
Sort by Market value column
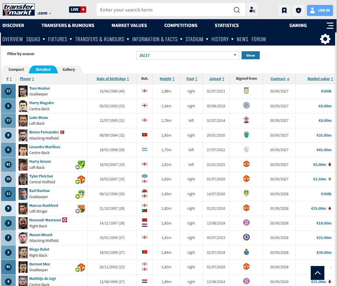click(320, 79)
